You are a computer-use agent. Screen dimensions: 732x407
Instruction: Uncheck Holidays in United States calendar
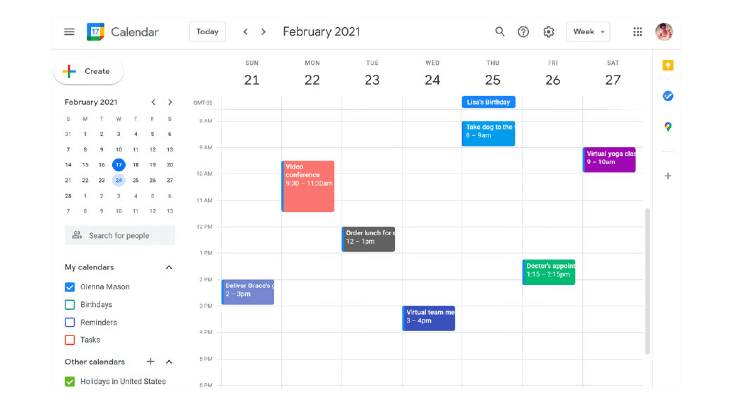(x=70, y=381)
